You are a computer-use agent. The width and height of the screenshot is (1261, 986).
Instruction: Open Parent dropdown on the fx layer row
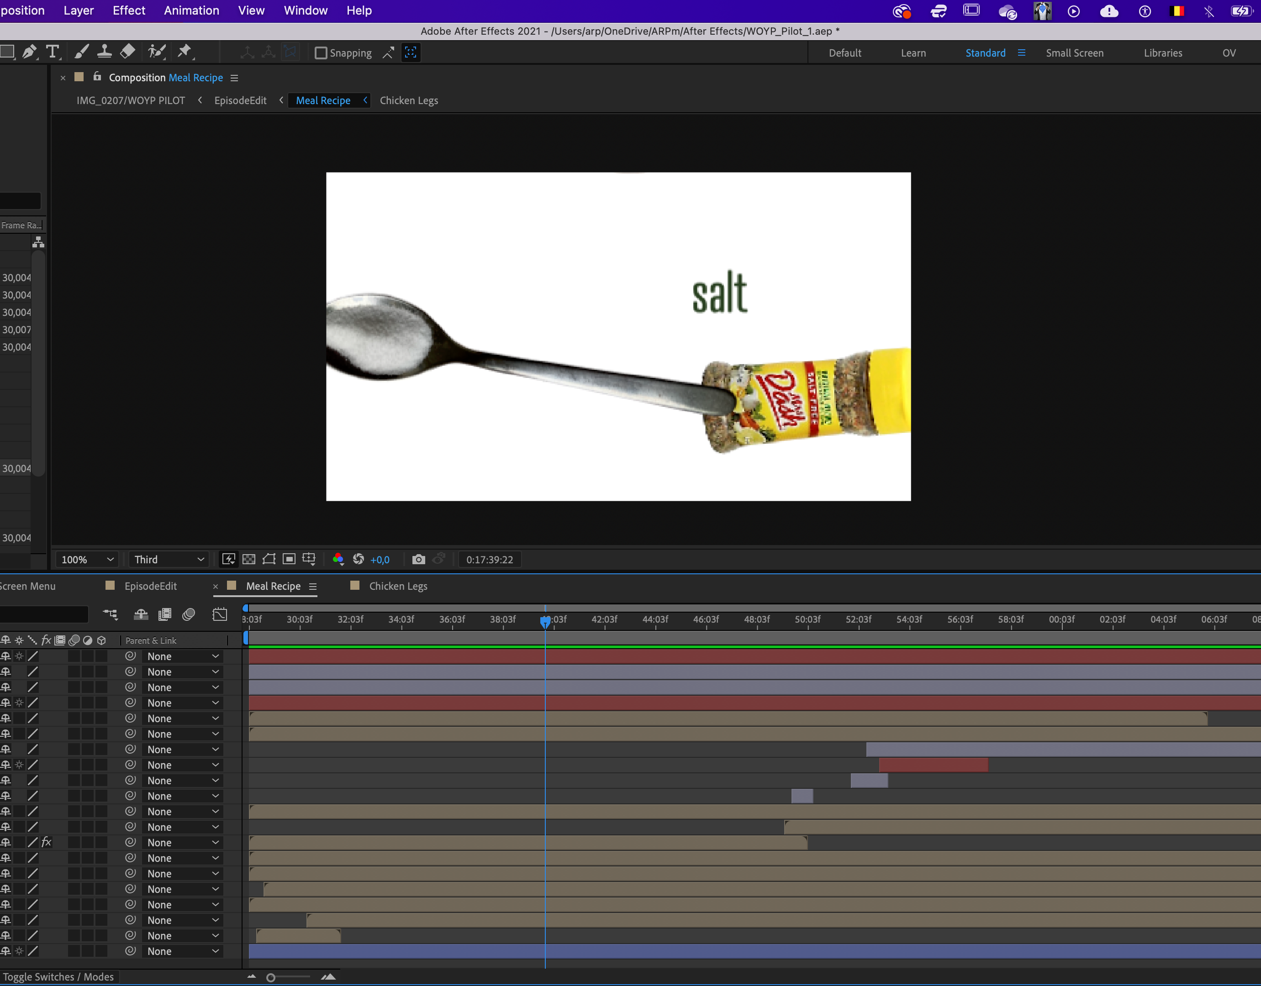click(183, 843)
